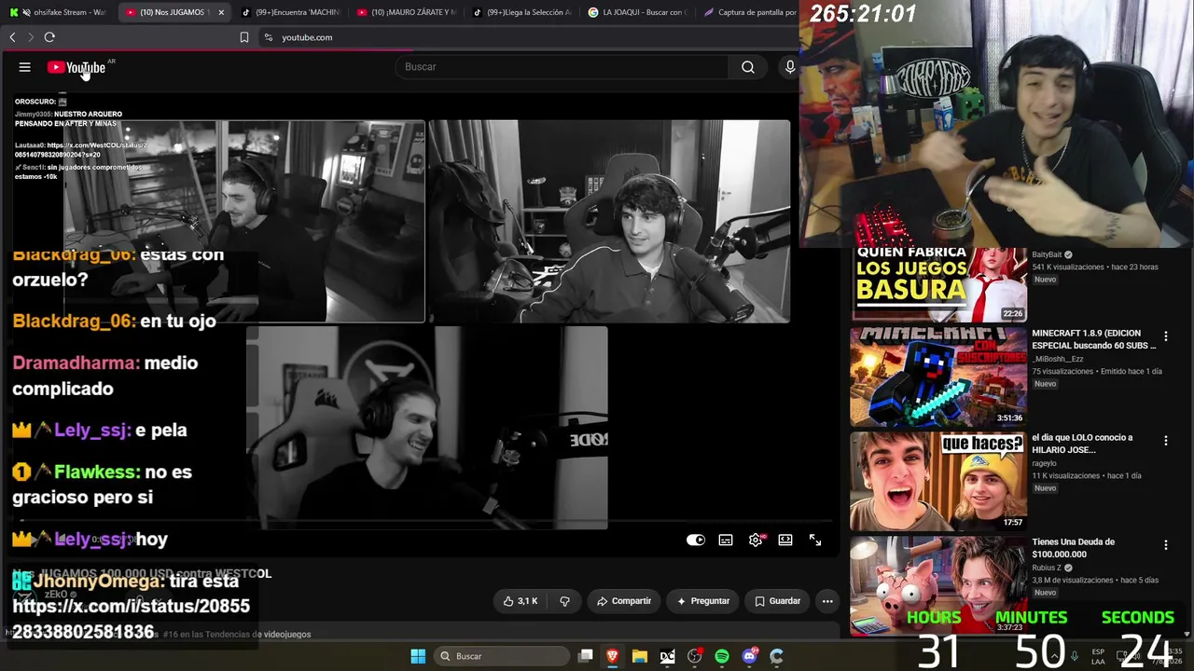
Task: Open Brave browser from the taskbar
Action: (x=613, y=656)
